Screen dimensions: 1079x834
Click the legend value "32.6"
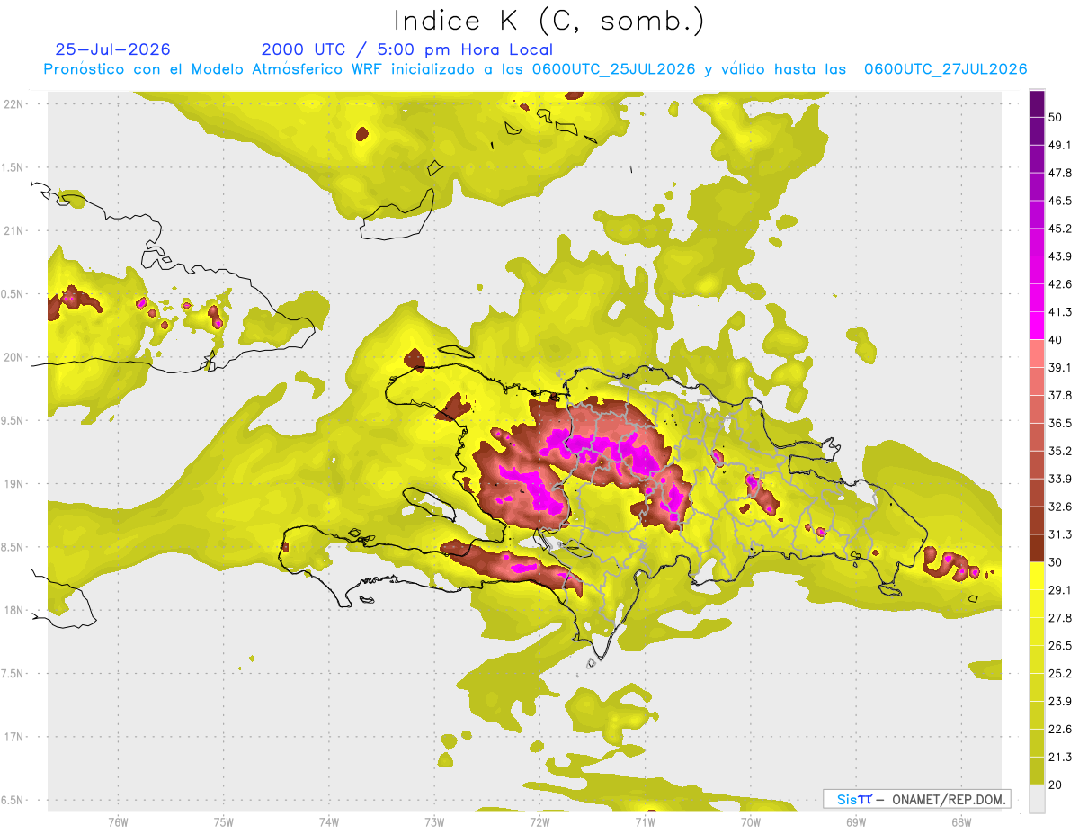point(1060,507)
